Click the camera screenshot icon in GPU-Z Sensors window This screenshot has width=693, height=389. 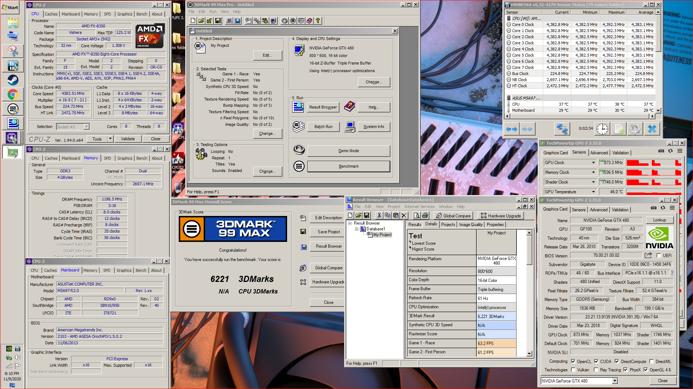tap(661, 151)
